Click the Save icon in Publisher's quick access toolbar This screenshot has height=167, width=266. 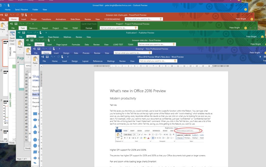point(24,33)
